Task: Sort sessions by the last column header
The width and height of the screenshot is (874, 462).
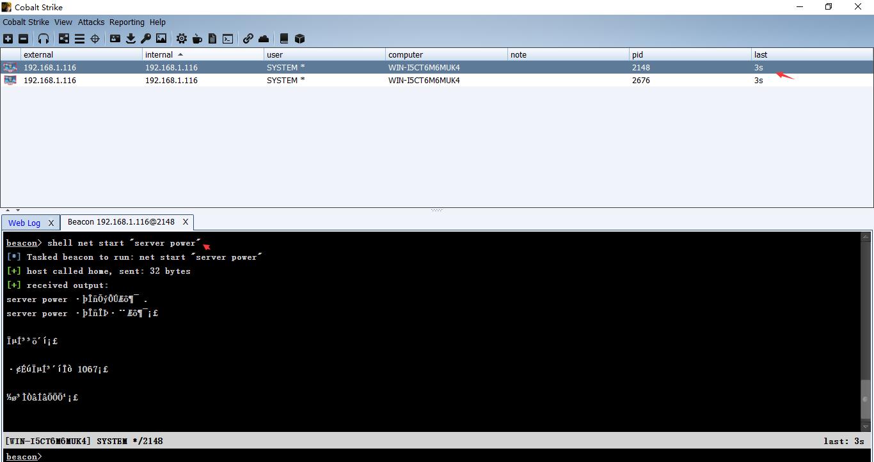Action: 812,54
